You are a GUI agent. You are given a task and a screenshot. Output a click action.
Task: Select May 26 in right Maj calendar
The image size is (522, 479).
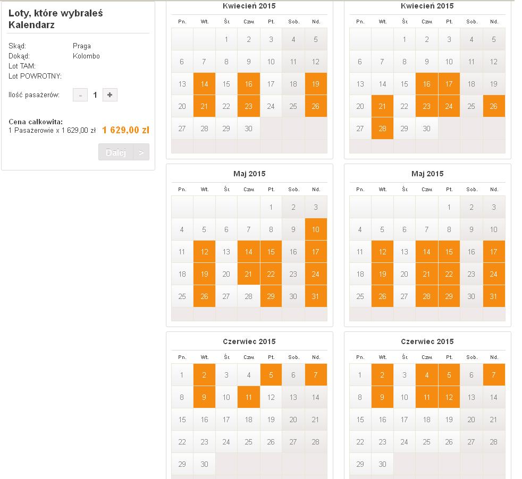(x=383, y=296)
